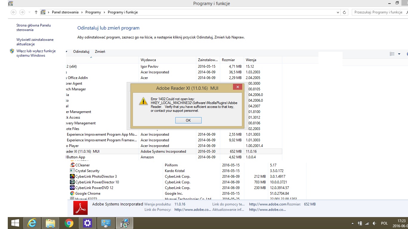This screenshot has width=408, height=229.
Task: Close the Adobe Reader XI error dialog
Action: (237, 87)
